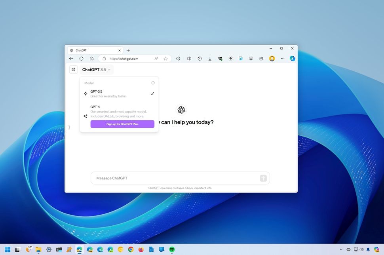Screen dimensions: 384x255
Task: Launch Google Chrome from the taskbar
Action: tap(131, 249)
